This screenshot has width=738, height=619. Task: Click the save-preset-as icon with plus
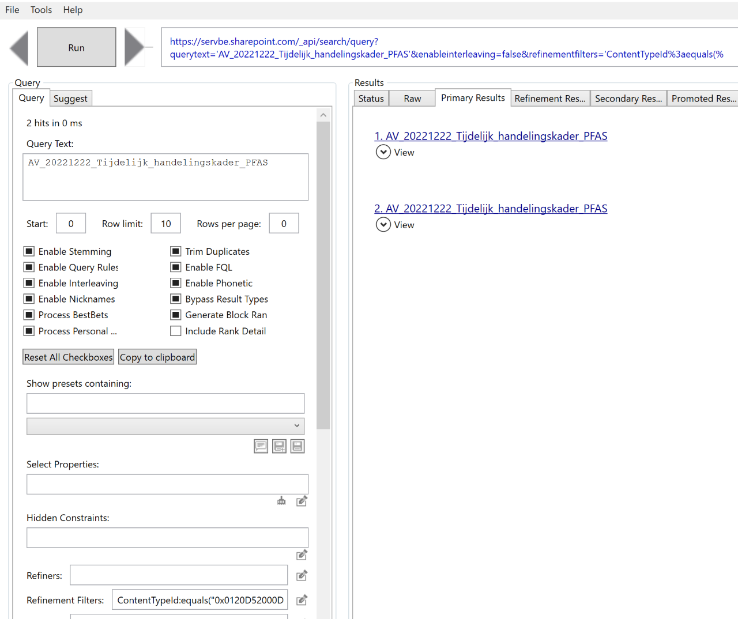(x=279, y=446)
